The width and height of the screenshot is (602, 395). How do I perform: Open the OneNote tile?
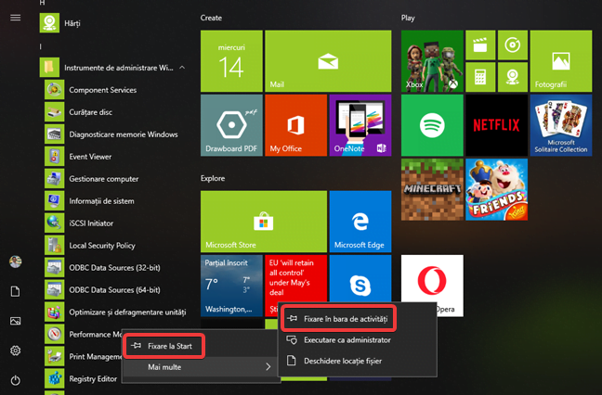coord(360,125)
